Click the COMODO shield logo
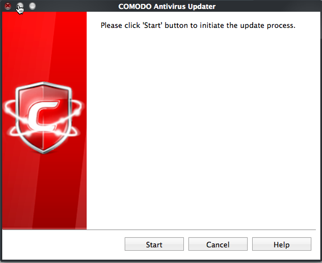322x263 pixels. coord(44,117)
